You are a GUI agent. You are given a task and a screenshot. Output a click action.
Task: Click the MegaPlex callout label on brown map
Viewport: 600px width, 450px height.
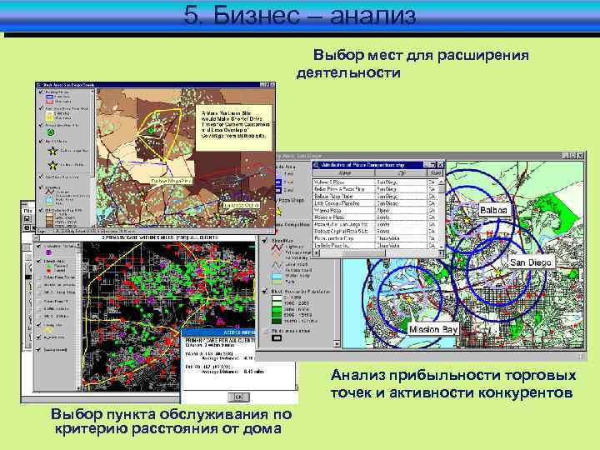click(171, 181)
